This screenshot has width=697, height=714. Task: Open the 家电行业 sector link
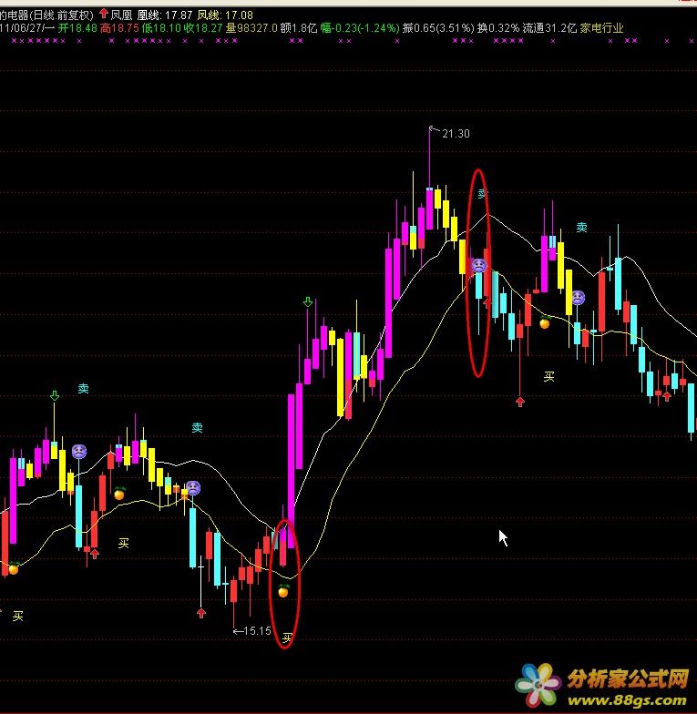(601, 28)
